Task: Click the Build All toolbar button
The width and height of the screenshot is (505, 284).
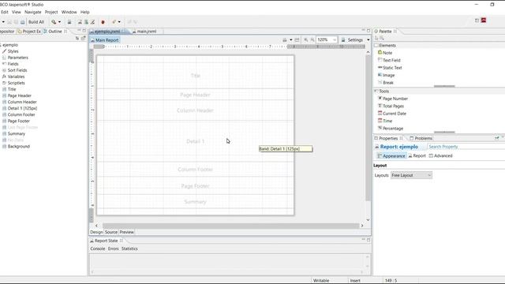Action: coord(36,22)
